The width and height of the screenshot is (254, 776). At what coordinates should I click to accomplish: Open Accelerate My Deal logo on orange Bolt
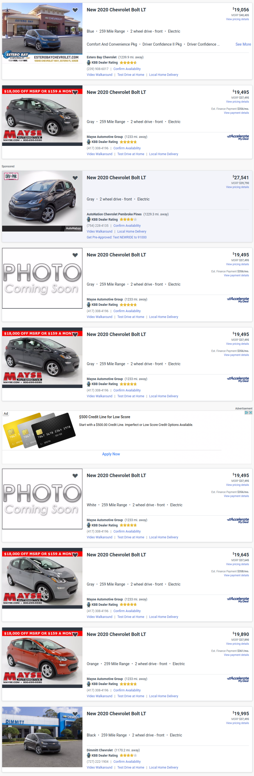[x=238, y=680]
